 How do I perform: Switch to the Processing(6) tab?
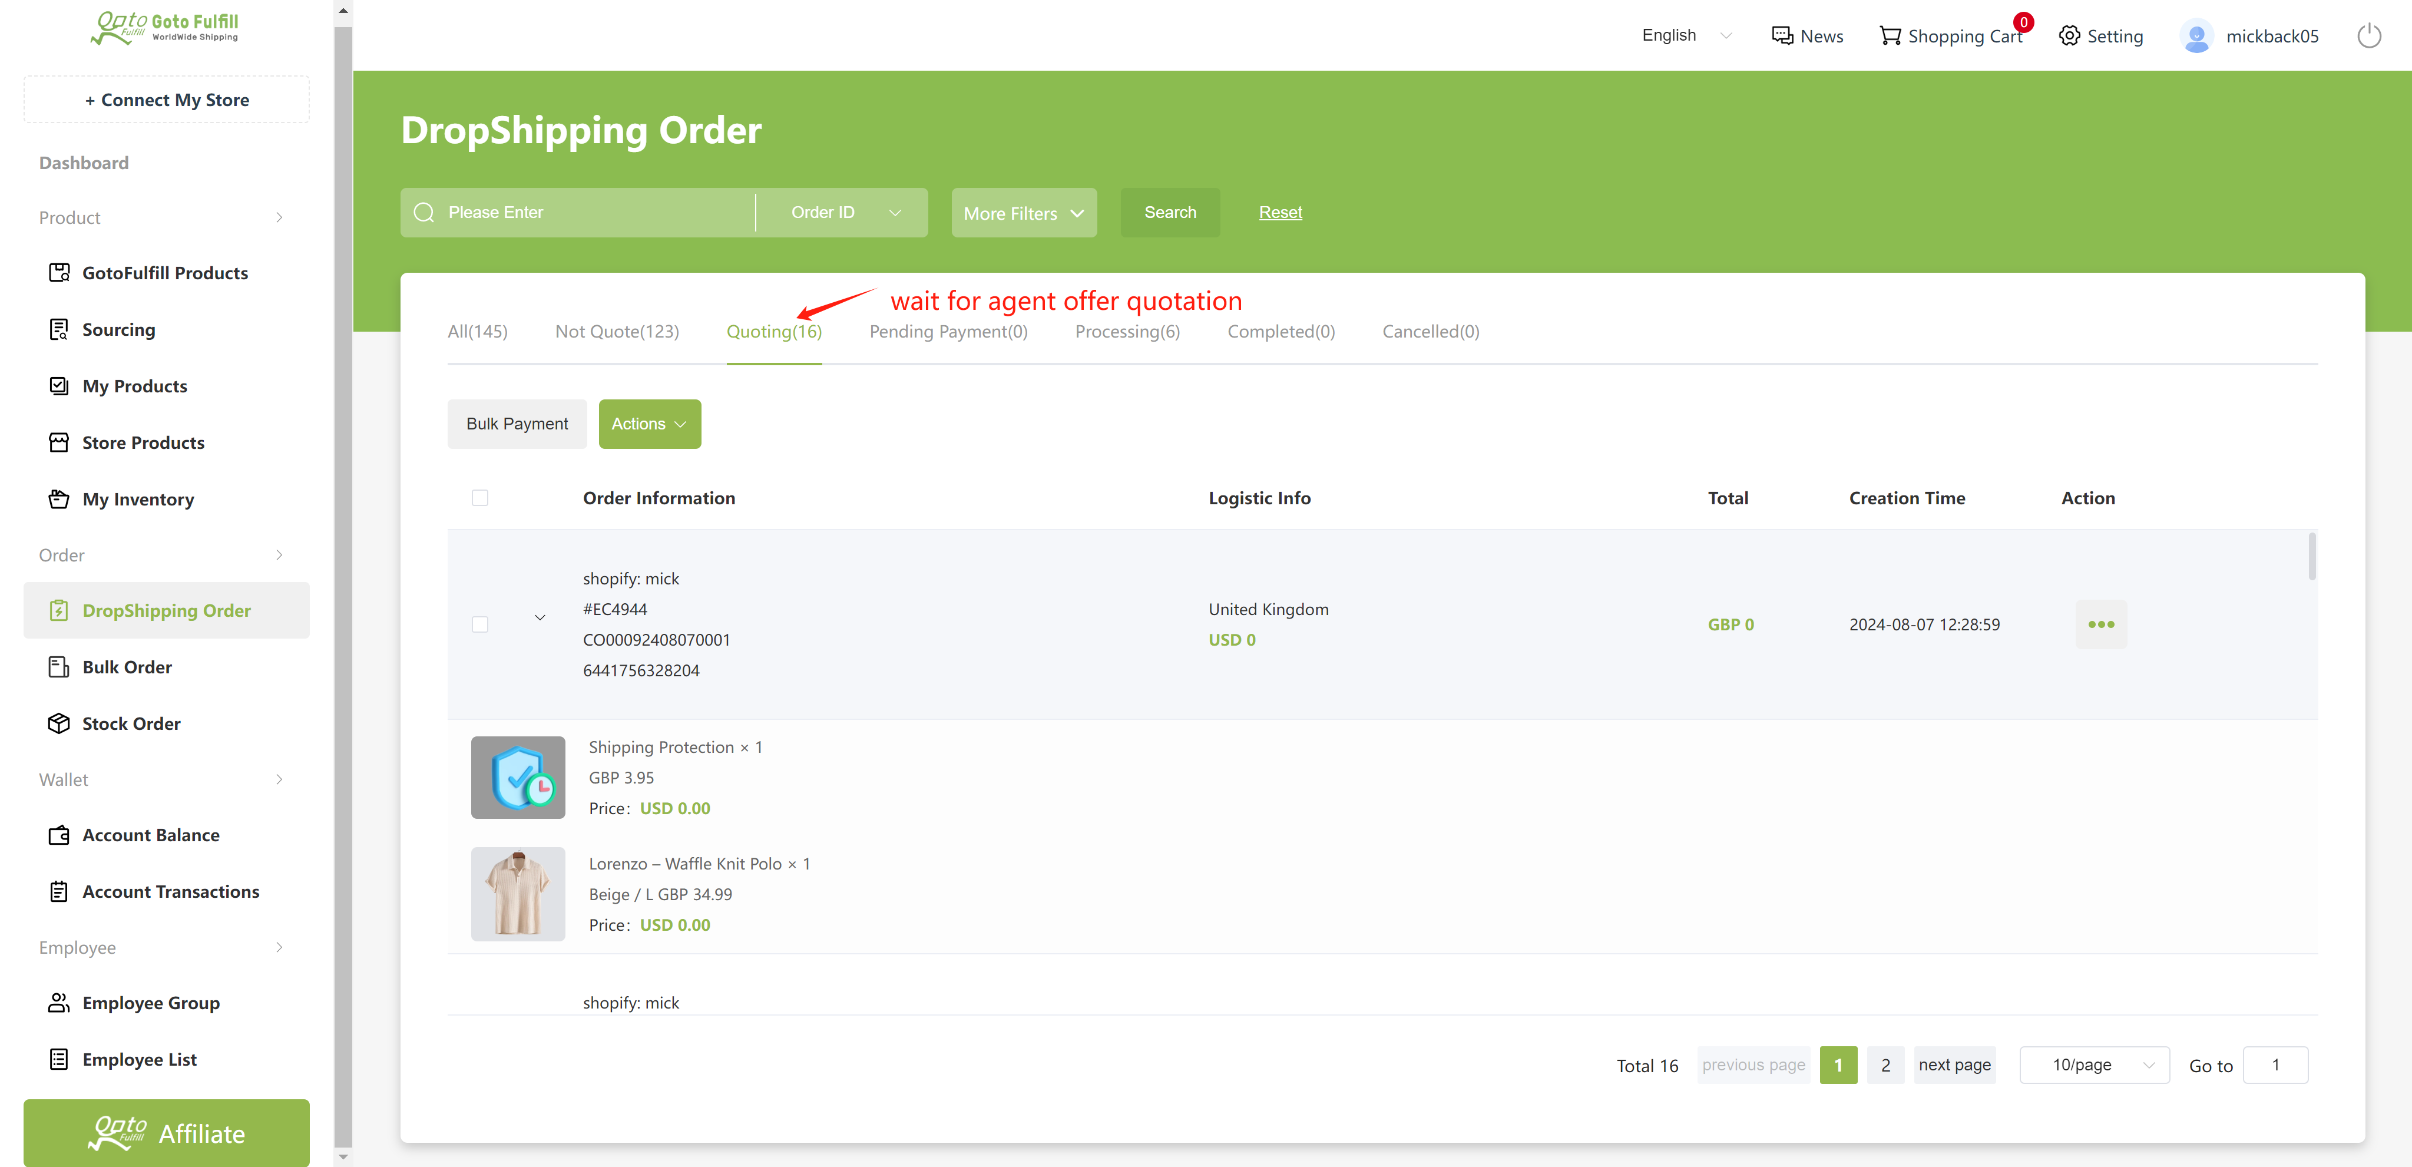1127,332
